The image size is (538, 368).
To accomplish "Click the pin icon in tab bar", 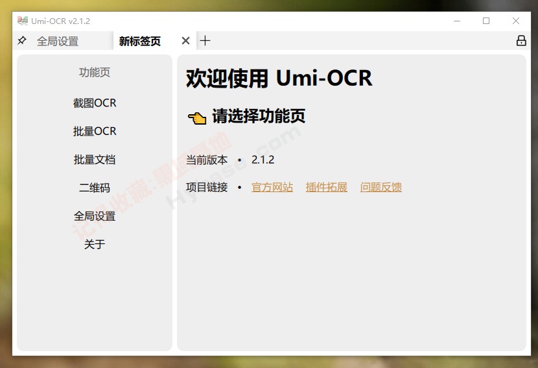I will tap(21, 40).
